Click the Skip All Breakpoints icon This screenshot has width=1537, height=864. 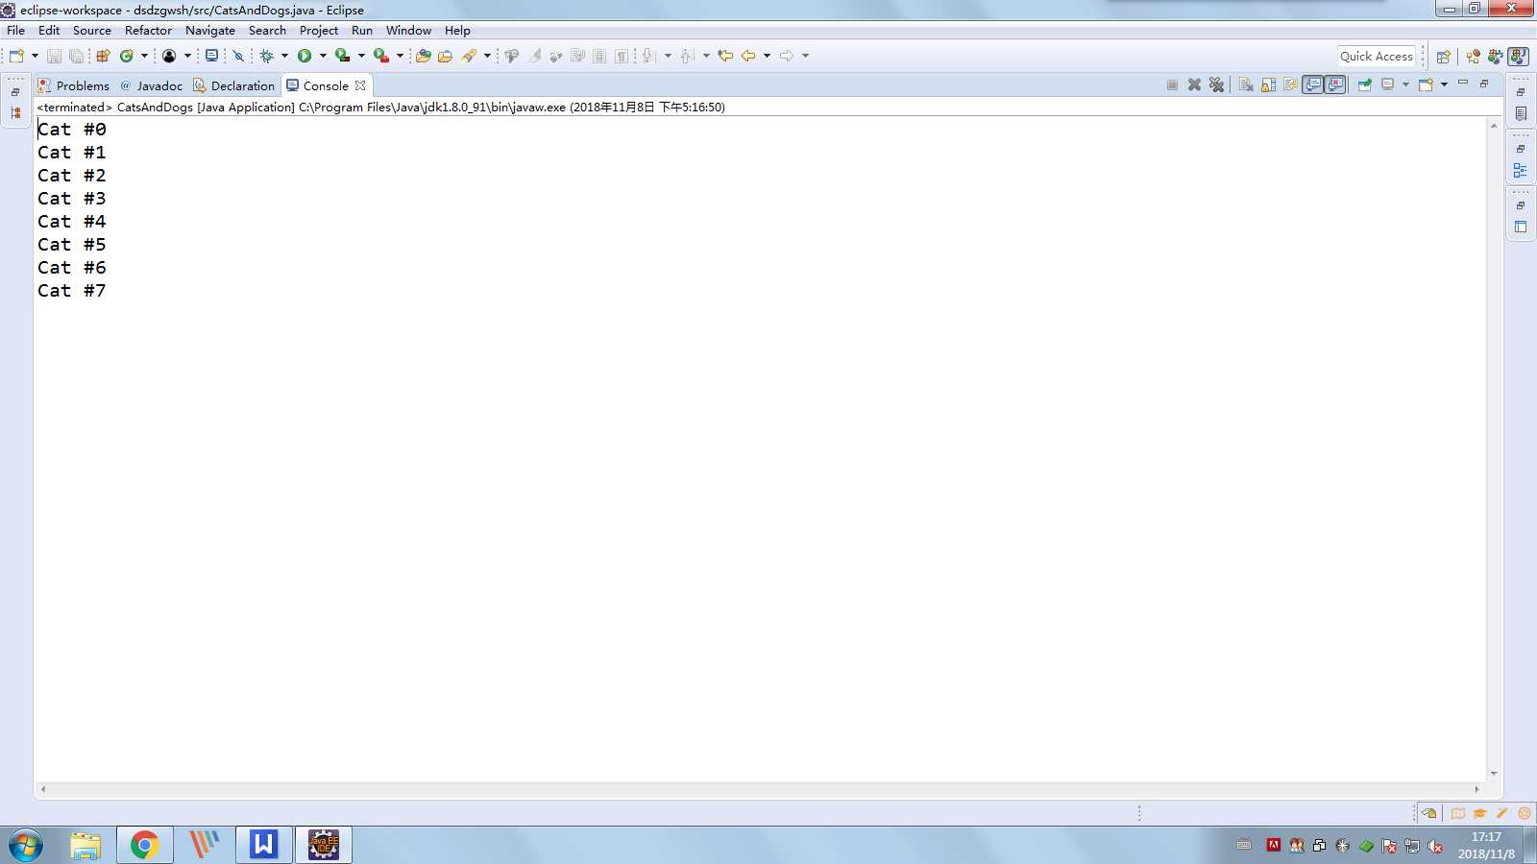click(238, 56)
